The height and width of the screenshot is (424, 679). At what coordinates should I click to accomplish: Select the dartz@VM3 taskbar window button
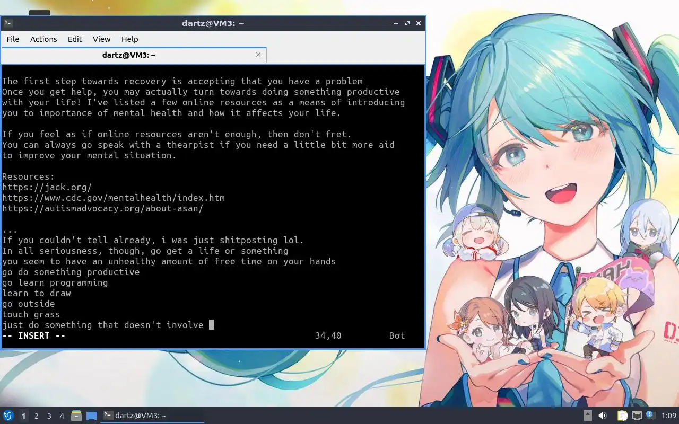[x=152, y=416]
